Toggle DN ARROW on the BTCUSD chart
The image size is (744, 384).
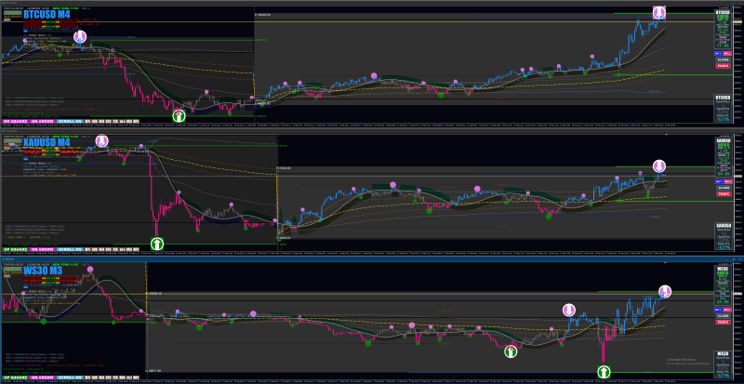pos(42,122)
